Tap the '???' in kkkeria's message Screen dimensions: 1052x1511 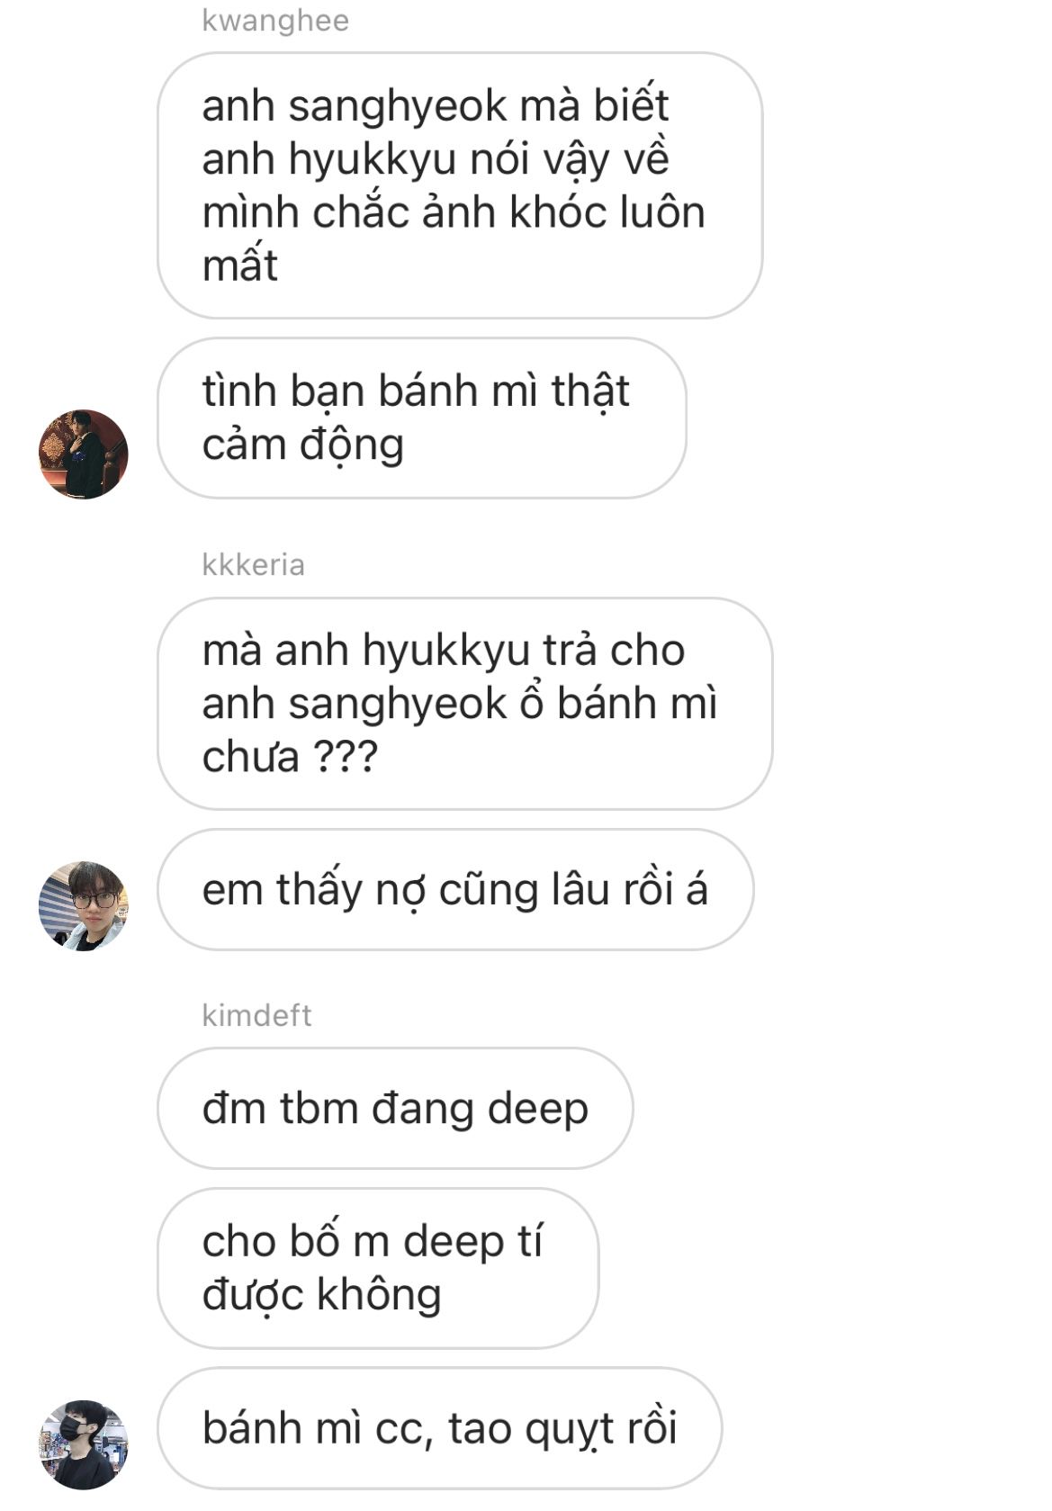point(346,757)
